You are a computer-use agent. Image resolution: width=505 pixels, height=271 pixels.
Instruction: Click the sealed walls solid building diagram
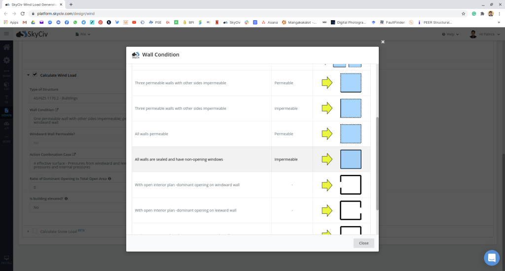tap(351, 159)
